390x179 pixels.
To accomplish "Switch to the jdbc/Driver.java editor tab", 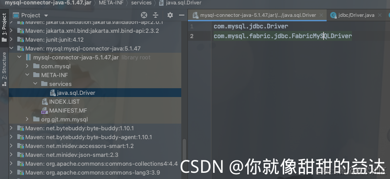I will tap(356, 15).
